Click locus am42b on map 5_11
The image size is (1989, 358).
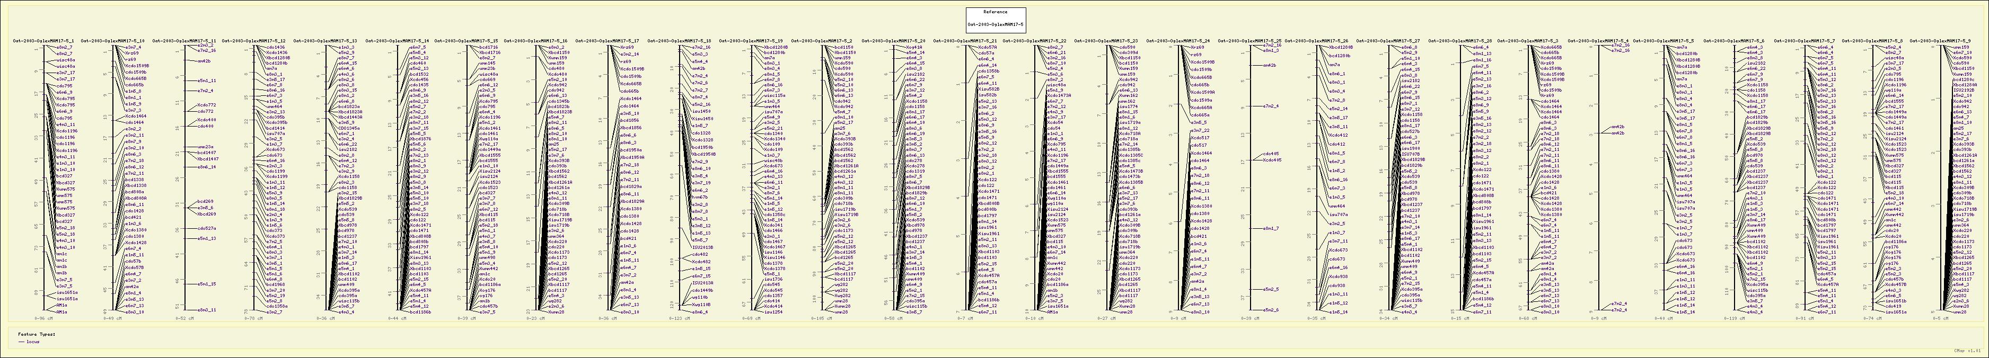204,60
